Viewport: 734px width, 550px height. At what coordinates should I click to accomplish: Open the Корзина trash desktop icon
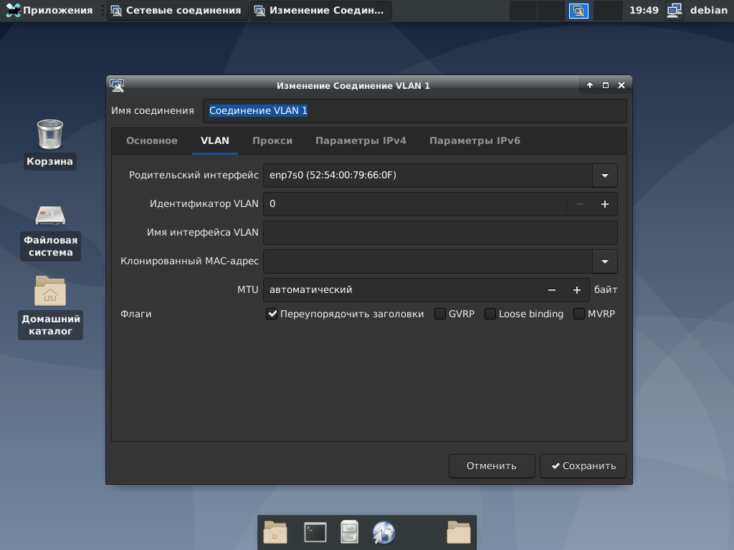pos(50,135)
